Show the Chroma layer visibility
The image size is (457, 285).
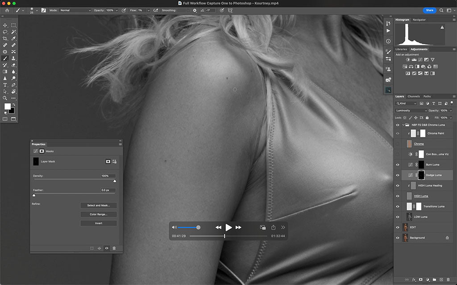398,143
